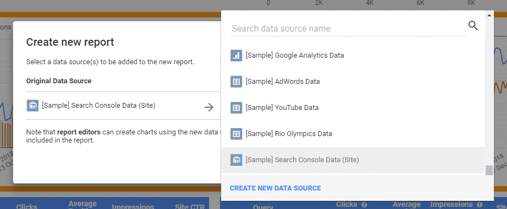
Task: Select [Sample] Rio Olympics Data
Action: 353,134
